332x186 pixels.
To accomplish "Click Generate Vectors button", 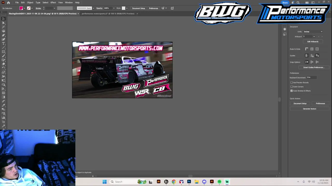I will 309,109.
